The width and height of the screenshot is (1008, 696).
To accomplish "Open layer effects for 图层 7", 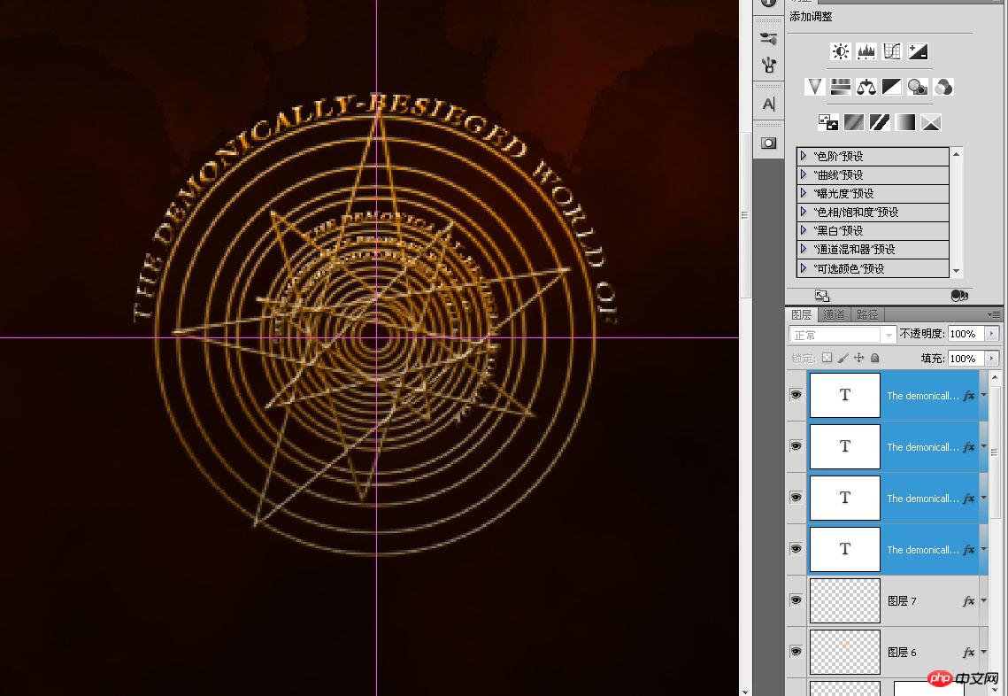I will pos(969,601).
